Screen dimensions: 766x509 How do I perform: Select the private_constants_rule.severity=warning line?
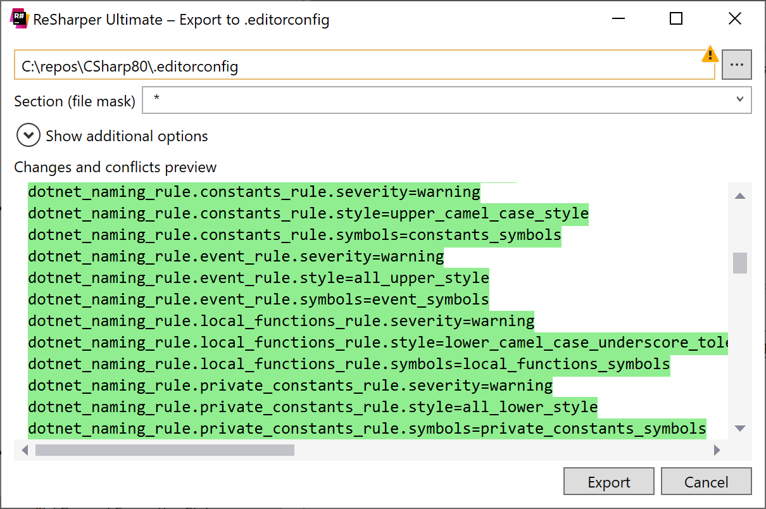pos(290,386)
